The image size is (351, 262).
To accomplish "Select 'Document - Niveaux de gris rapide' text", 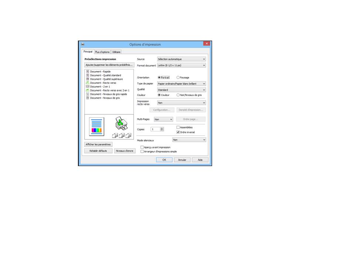I will point(109,94).
